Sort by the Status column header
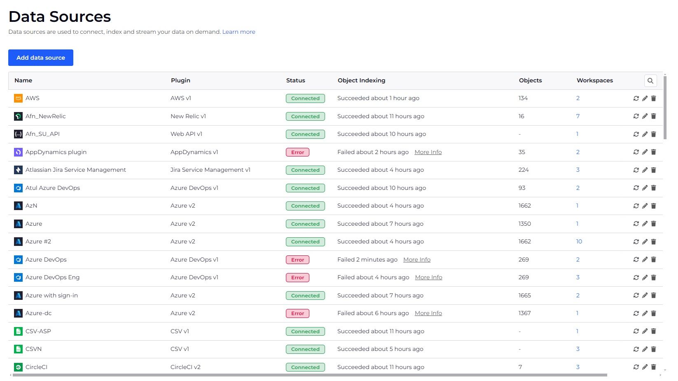Image resolution: width=678 pixels, height=381 pixels. [x=296, y=80]
